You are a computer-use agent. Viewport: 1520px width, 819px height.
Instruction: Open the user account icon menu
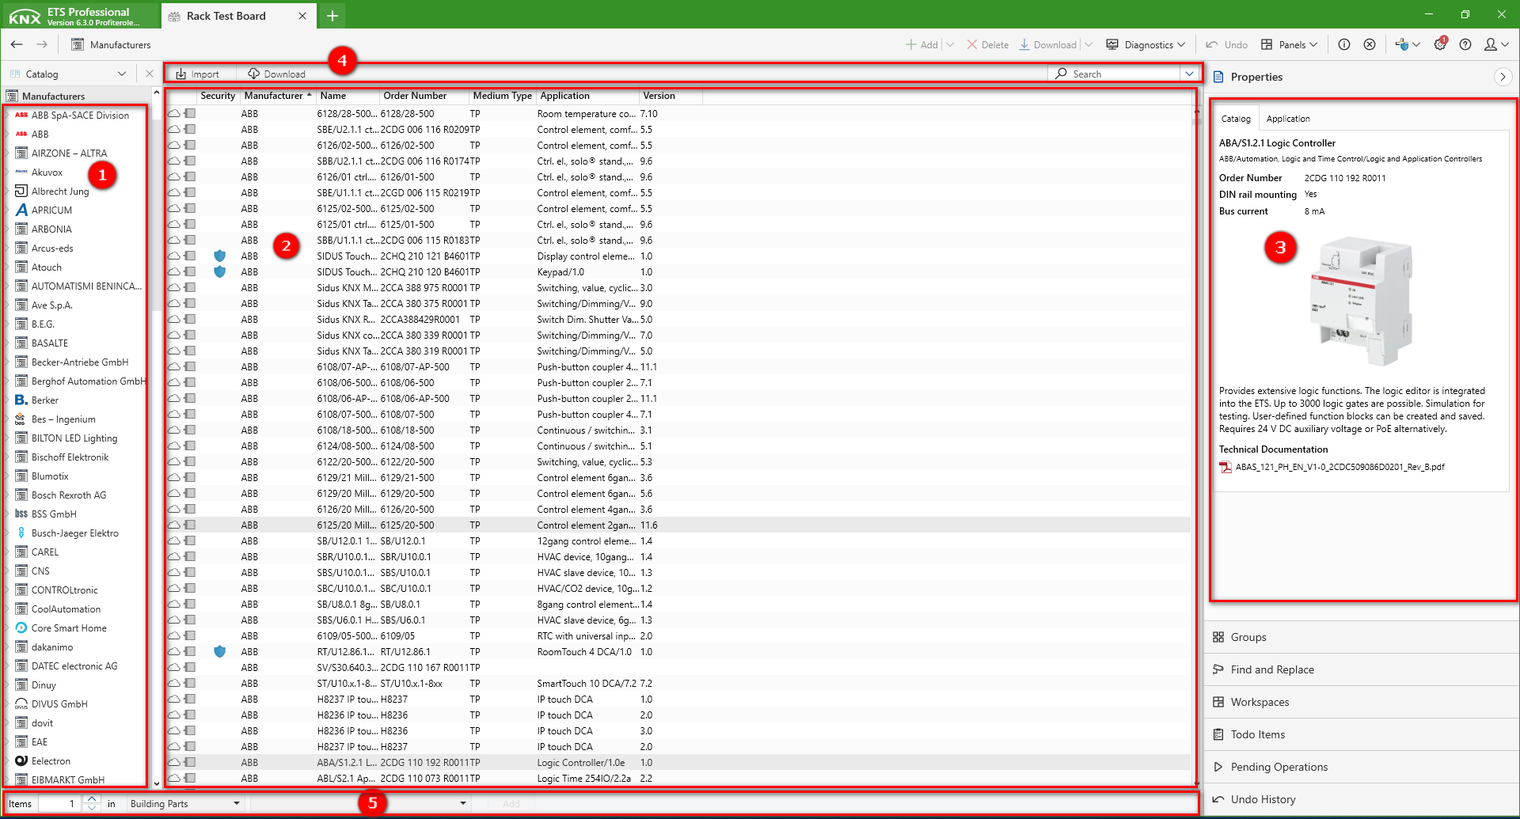point(1495,45)
